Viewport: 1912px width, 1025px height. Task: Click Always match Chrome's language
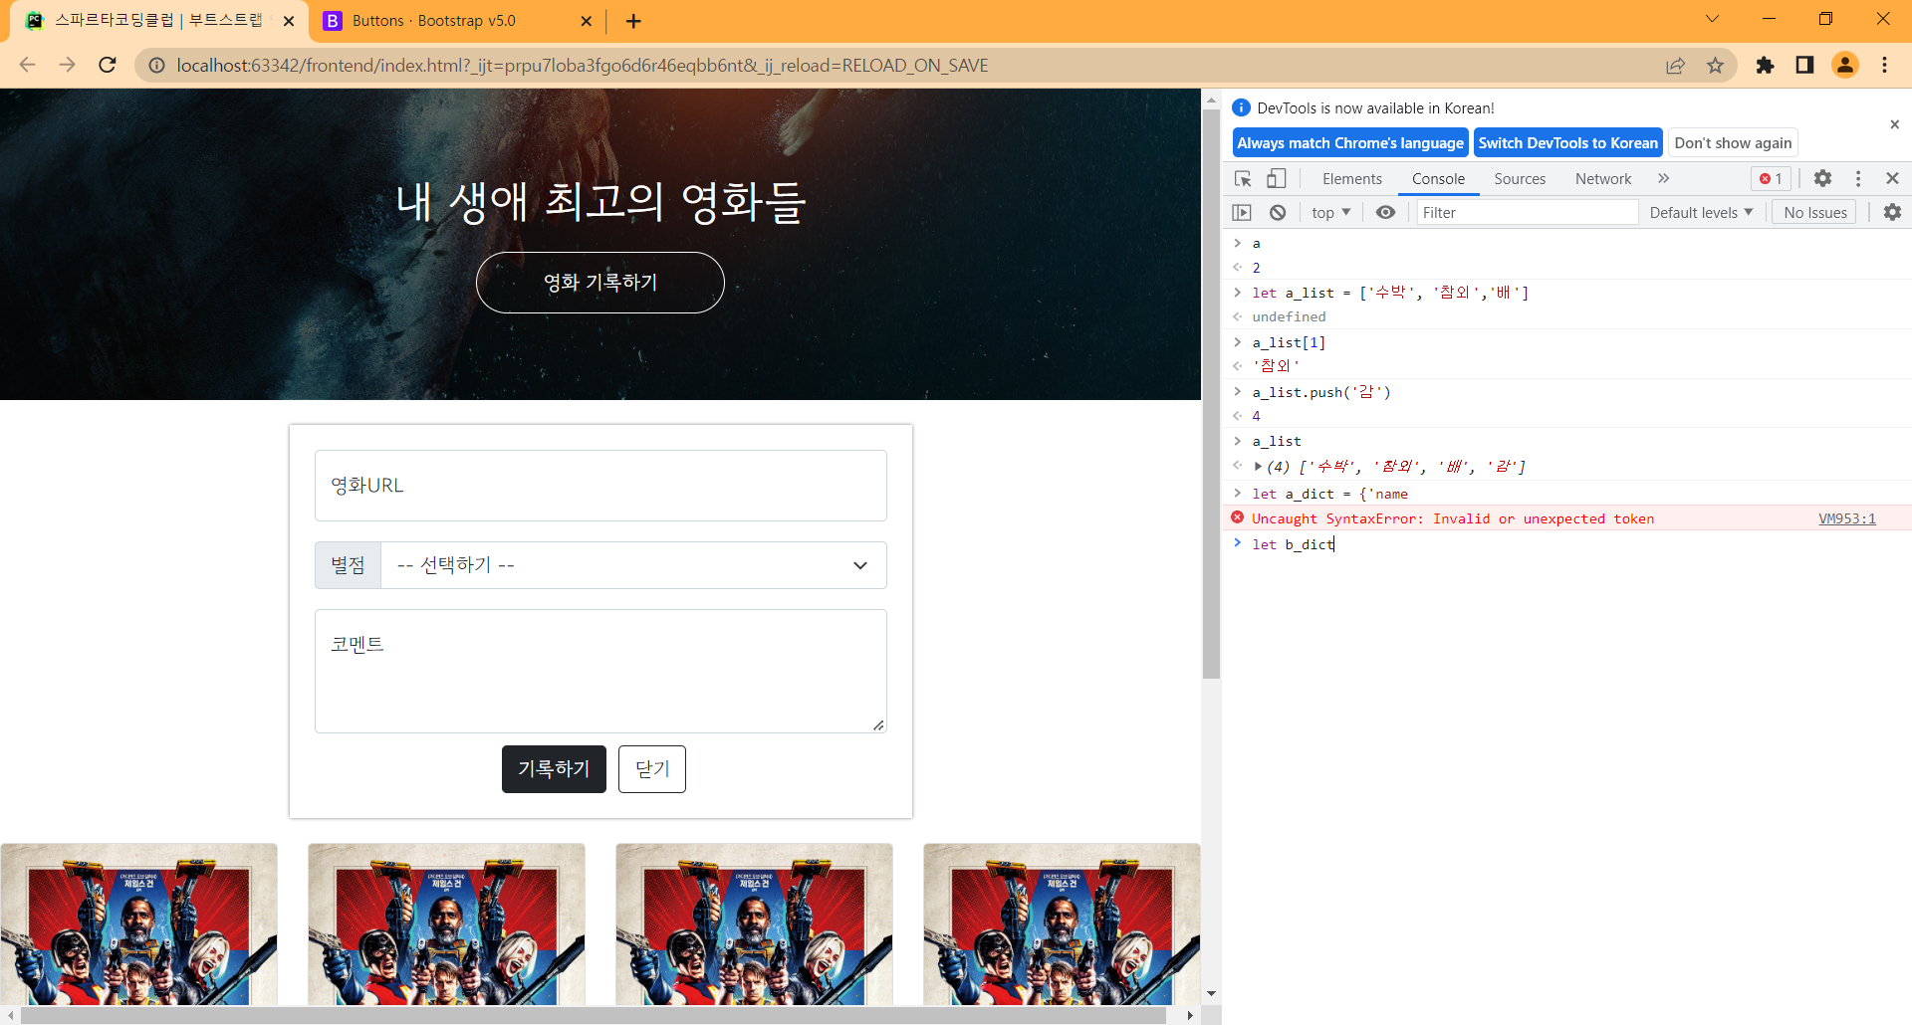(x=1350, y=142)
